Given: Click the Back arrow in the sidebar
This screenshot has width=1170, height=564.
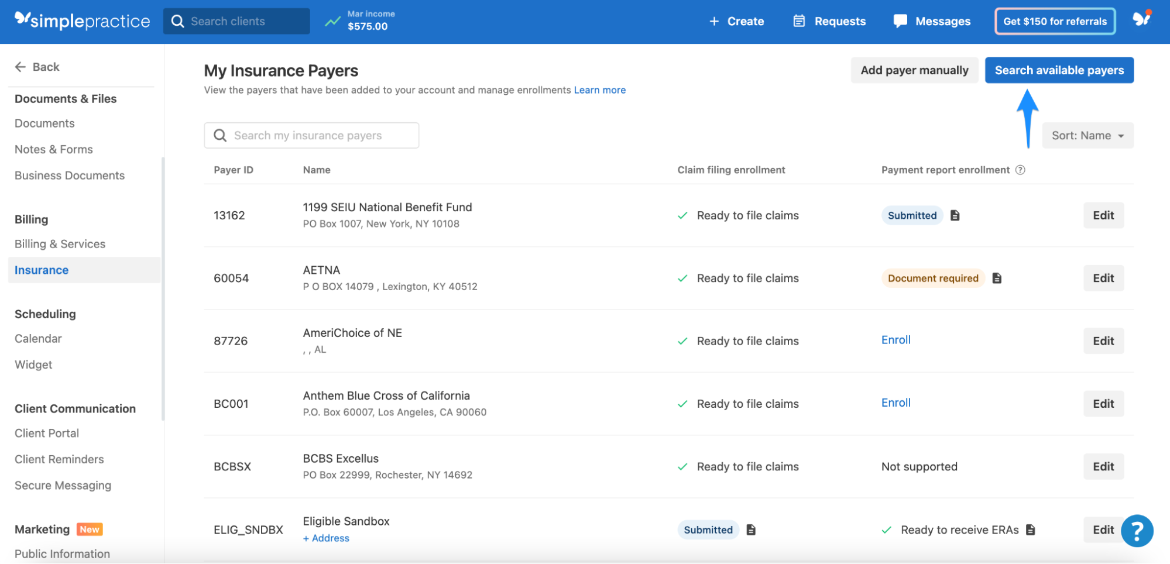Looking at the screenshot, I should [21, 67].
